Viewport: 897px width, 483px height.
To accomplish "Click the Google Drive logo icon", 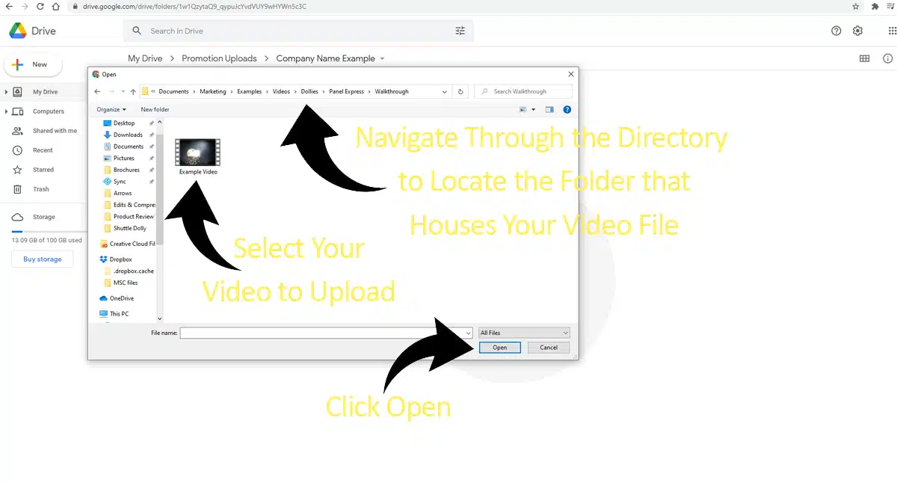I will (x=17, y=31).
